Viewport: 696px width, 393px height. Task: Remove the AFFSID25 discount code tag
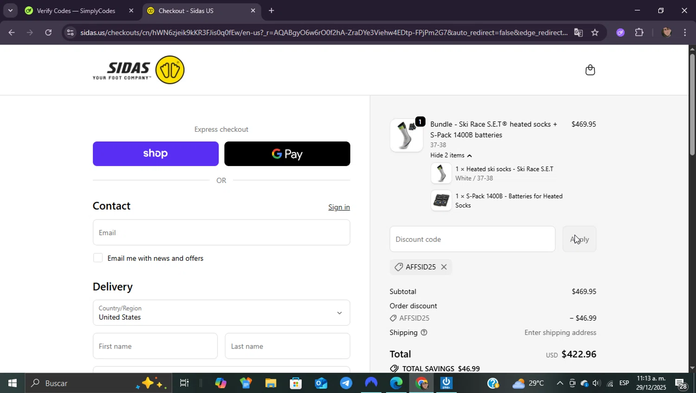pos(444,267)
